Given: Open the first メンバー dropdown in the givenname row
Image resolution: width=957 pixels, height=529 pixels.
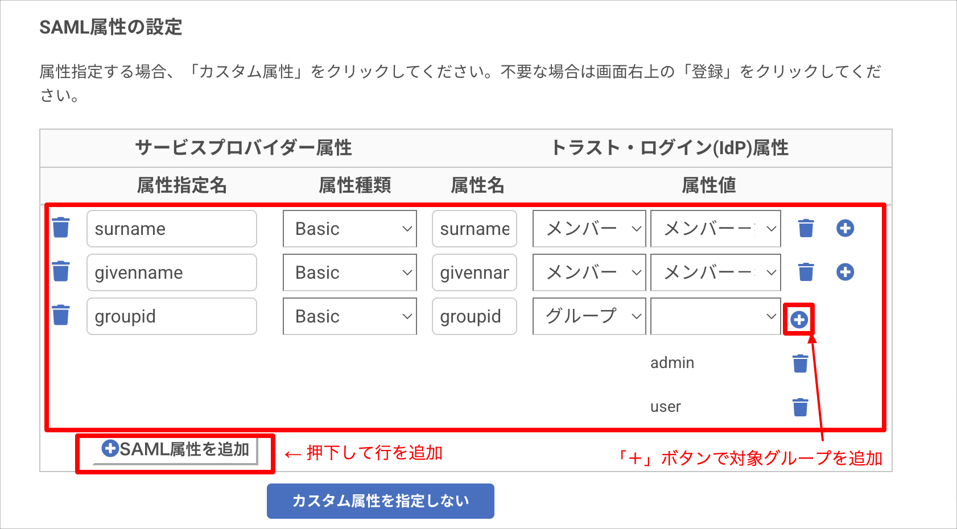Looking at the screenshot, I should coord(589,272).
